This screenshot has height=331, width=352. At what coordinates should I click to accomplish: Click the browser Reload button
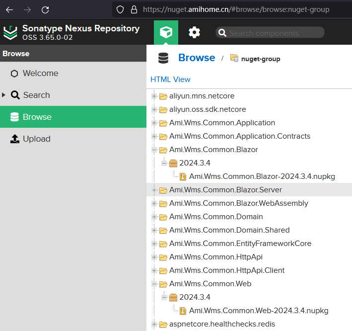click(45, 9)
